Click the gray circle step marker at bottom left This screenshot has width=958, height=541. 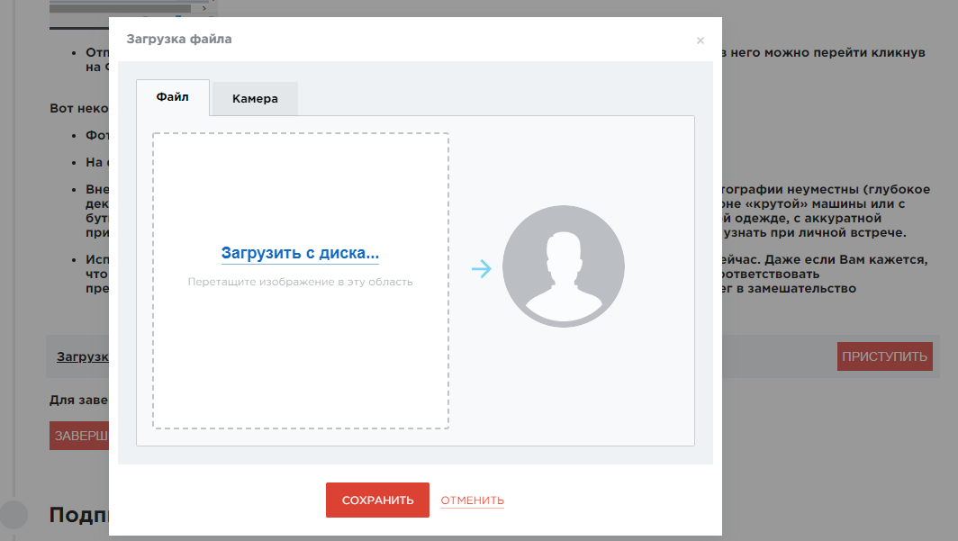pyautogui.click(x=14, y=514)
